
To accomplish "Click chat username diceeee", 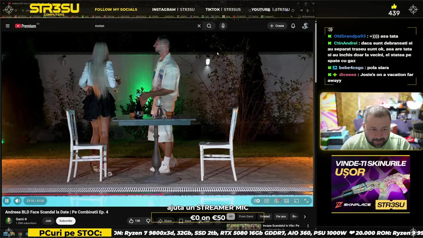I will tap(348, 75).
